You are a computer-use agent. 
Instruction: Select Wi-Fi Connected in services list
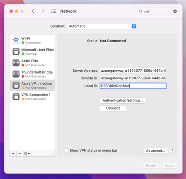click(x=32, y=40)
